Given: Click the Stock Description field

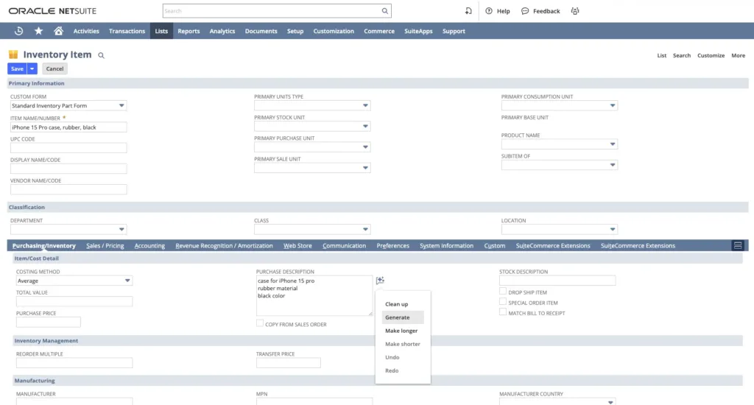Looking at the screenshot, I should [x=557, y=281].
